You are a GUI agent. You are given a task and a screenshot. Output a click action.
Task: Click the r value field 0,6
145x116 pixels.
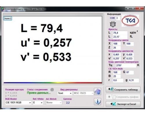[118, 80]
